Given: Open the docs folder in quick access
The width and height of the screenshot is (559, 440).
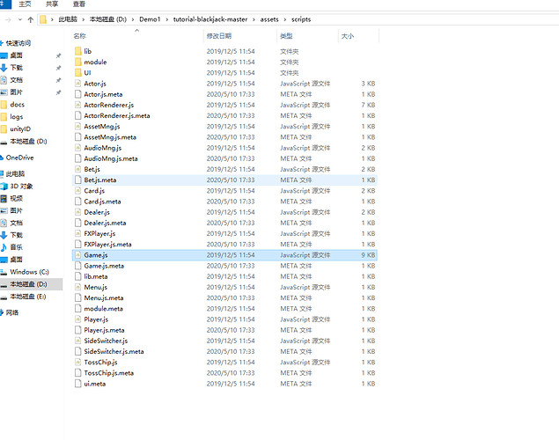Looking at the screenshot, I should (x=17, y=105).
